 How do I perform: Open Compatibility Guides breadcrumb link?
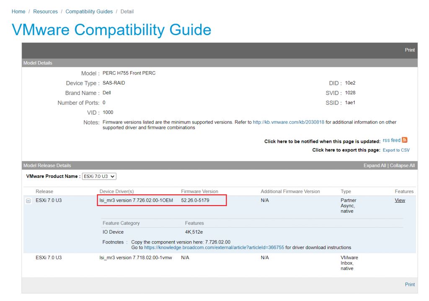tap(89, 11)
